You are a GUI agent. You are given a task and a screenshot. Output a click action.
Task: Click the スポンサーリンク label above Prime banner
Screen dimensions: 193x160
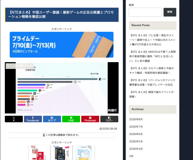click(62, 29)
